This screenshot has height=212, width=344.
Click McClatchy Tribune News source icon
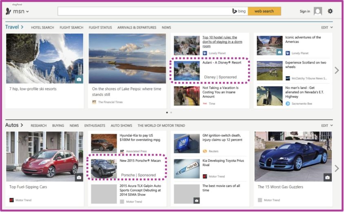288,78
